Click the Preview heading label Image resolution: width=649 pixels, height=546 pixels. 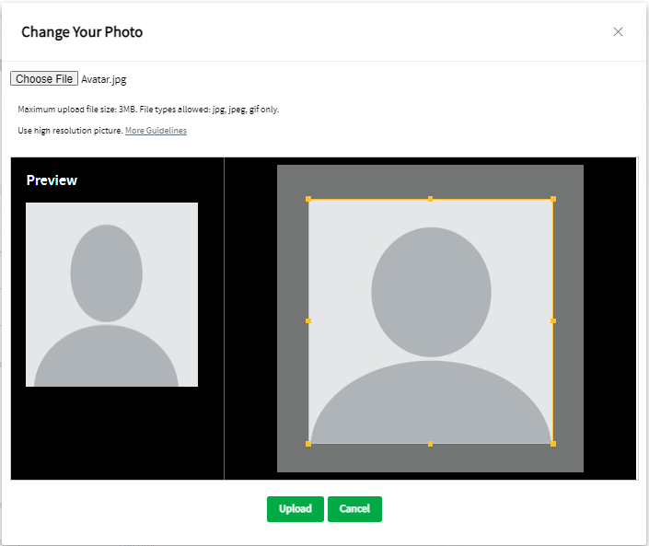(52, 180)
